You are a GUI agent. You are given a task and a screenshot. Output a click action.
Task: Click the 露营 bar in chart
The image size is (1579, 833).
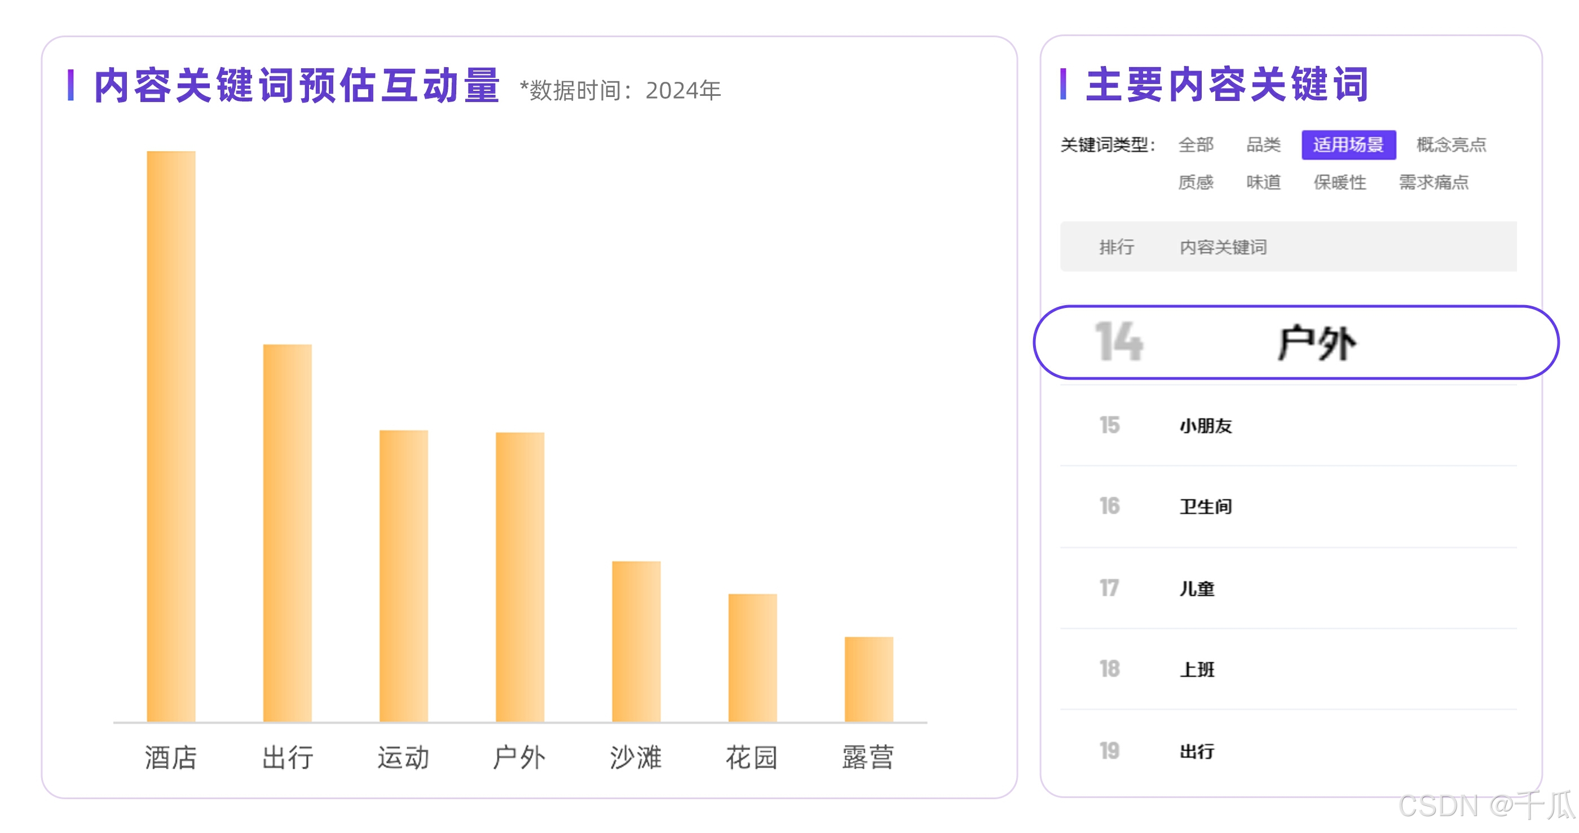pyautogui.click(x=868, y=678)
